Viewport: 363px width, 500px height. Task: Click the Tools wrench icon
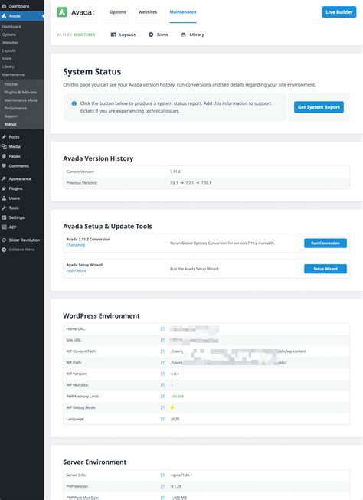click(x=4, y=208)
